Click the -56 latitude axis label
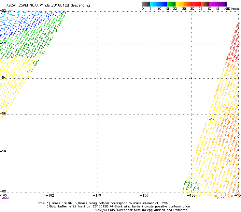The height and width of the screenshot is (212, 241). click(3, 114)
